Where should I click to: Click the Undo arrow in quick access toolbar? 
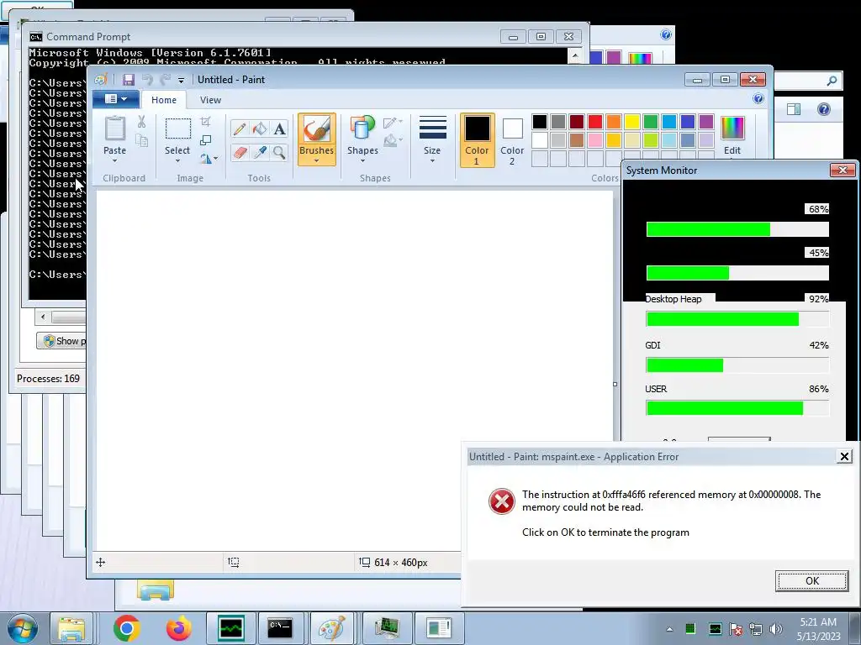tap(147, 80)
